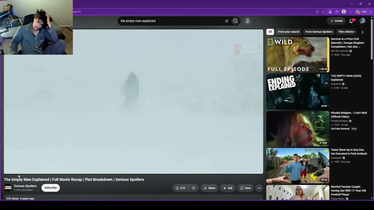Screen dimensions: 374x210
Task: Start voice search with the microphone icon
Action: pyautogui.click(x=247, y=21)
